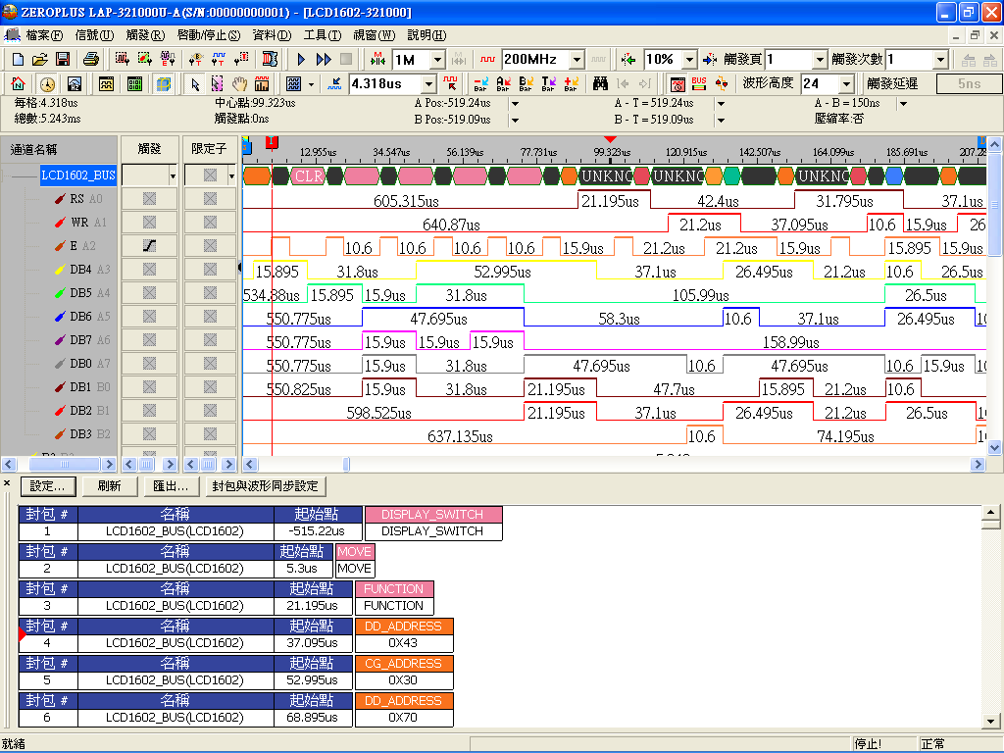Click the 設定... button in packet panel
Viewport: 1004px width, 753px height.
(x=48, y=486)
